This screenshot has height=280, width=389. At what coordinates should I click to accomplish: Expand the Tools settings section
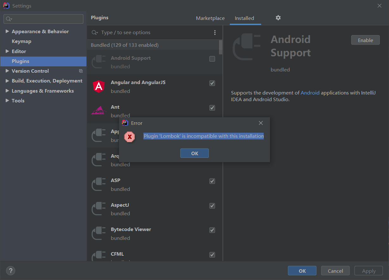7,100
